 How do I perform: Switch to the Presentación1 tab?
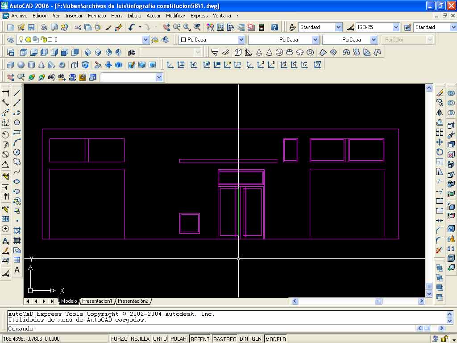click(97, 301)
